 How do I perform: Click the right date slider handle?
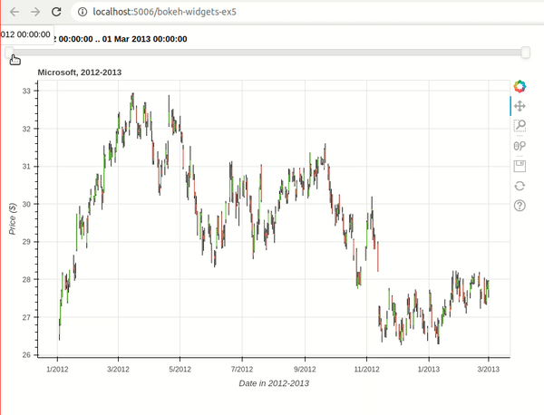pyautogui.click(x=526, y=53)
